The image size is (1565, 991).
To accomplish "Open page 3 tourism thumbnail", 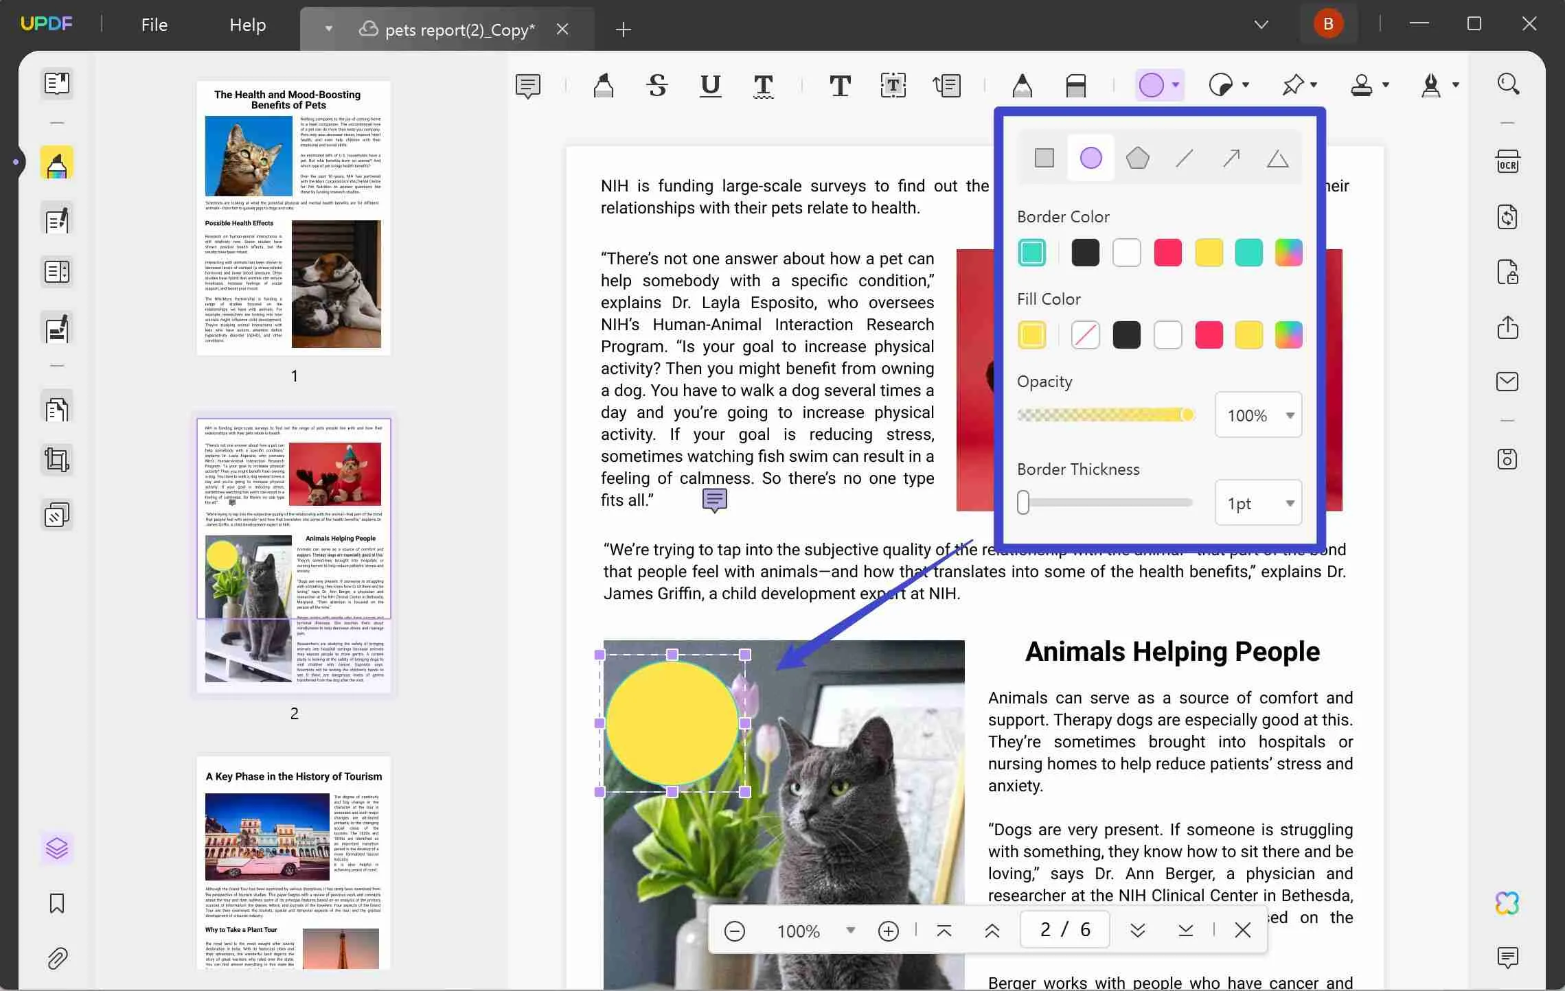I will point(294,863).
